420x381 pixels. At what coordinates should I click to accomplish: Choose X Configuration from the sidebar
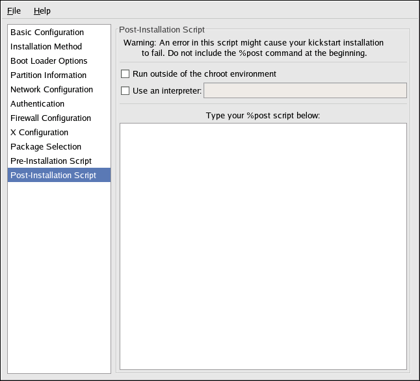tap(39, 133)
